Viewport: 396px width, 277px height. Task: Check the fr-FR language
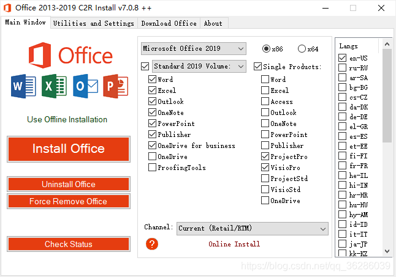pyautogui.click(x=342, y=166)
